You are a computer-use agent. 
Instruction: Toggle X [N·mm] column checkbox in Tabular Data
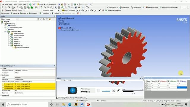tap(159, 81)
